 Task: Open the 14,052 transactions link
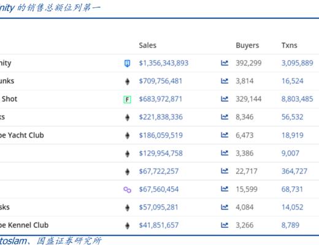[x=293, y=207]
